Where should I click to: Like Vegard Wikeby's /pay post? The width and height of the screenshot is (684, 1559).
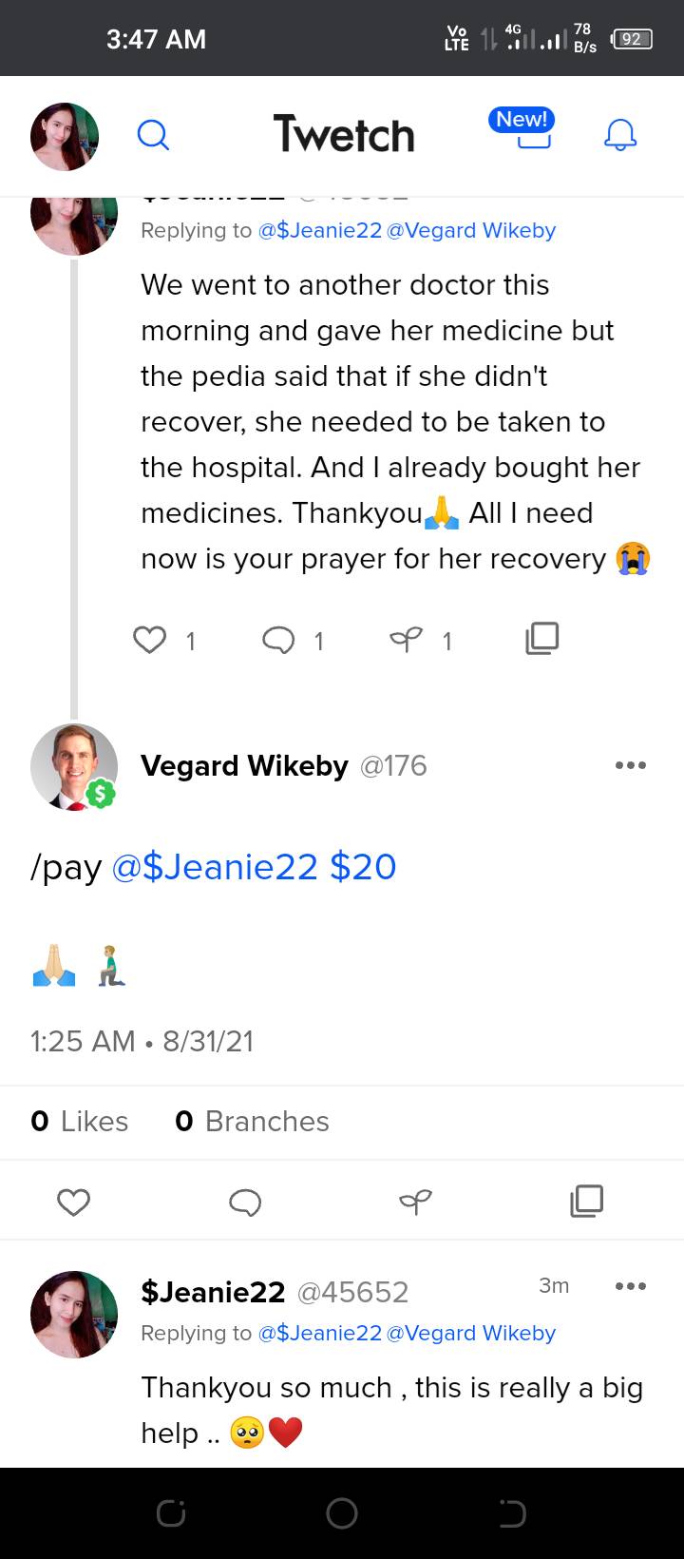click(73, 1203)
